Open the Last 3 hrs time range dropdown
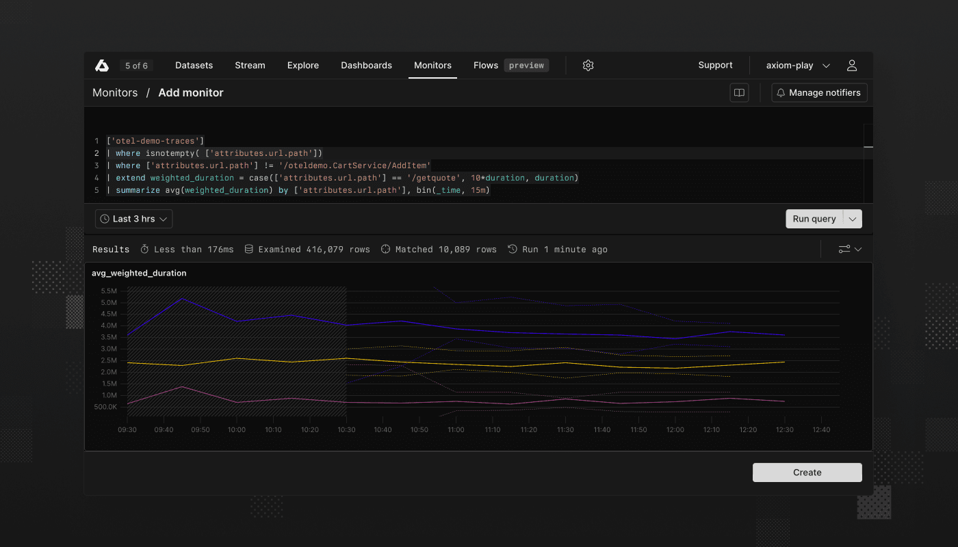 click(133, 219)
